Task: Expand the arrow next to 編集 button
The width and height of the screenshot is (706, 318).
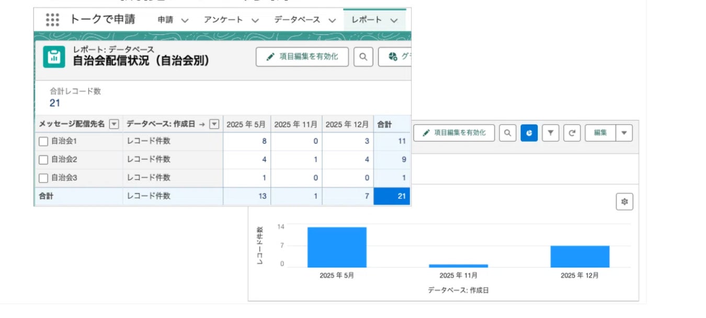Action: pos(624,133)
